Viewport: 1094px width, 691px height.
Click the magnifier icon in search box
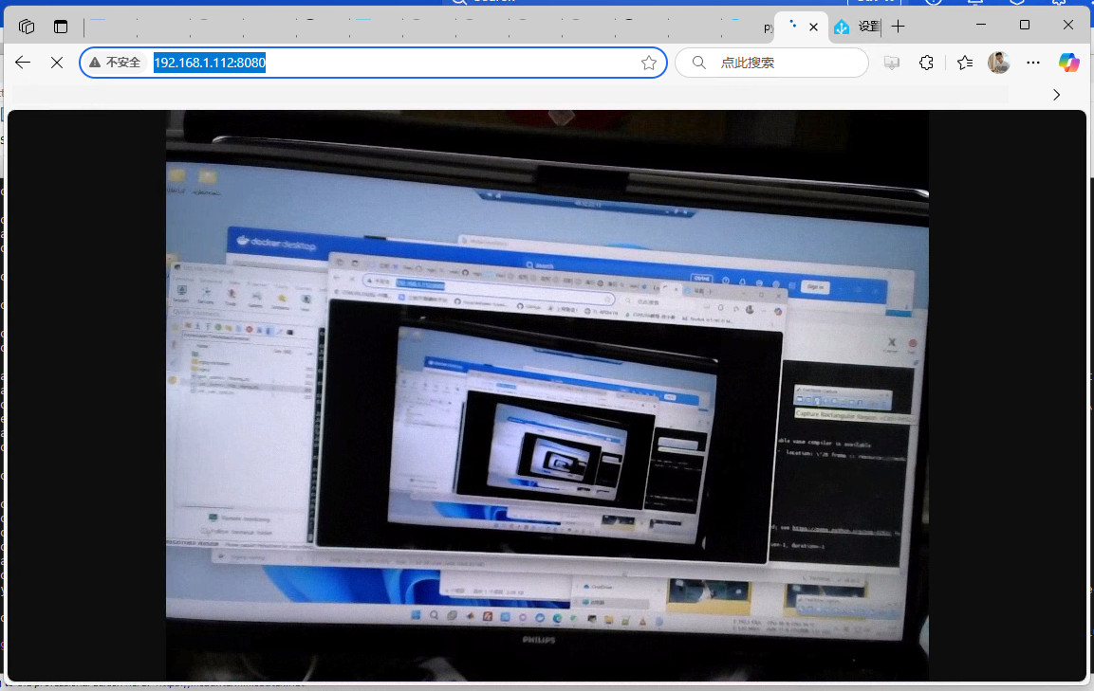(699, 63)
